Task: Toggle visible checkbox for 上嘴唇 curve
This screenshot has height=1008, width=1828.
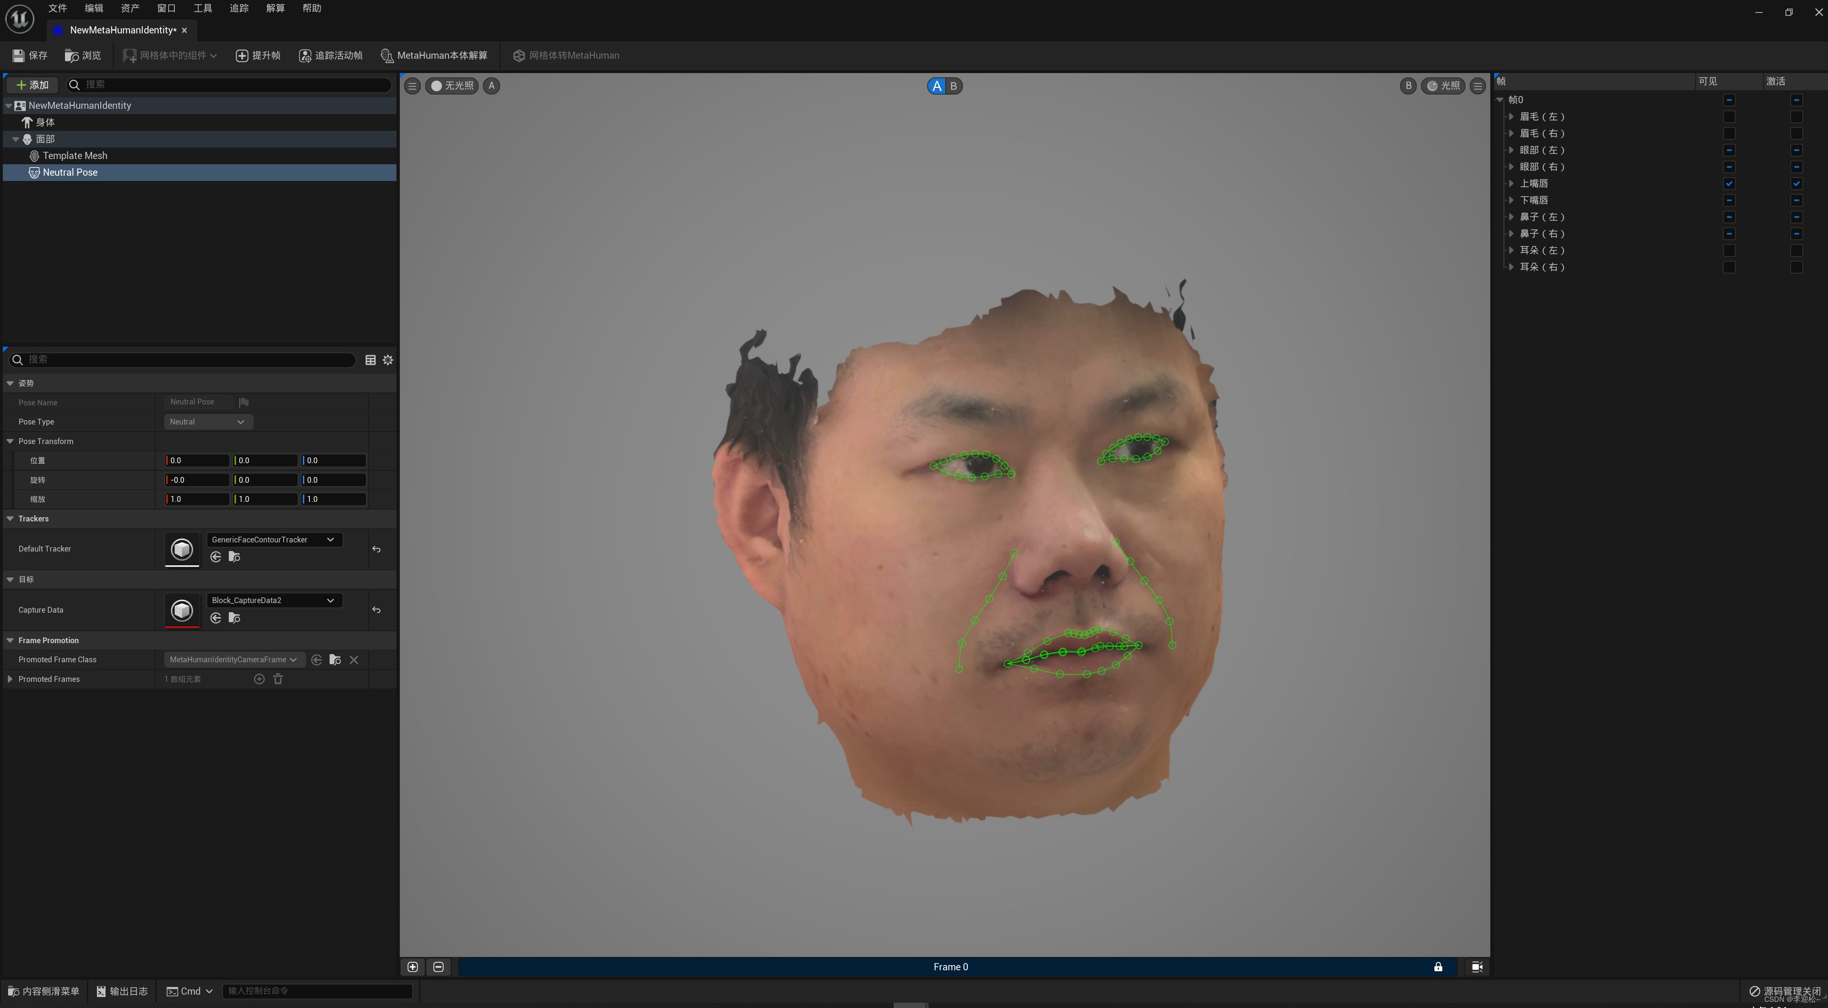Action: point(1729,184)
